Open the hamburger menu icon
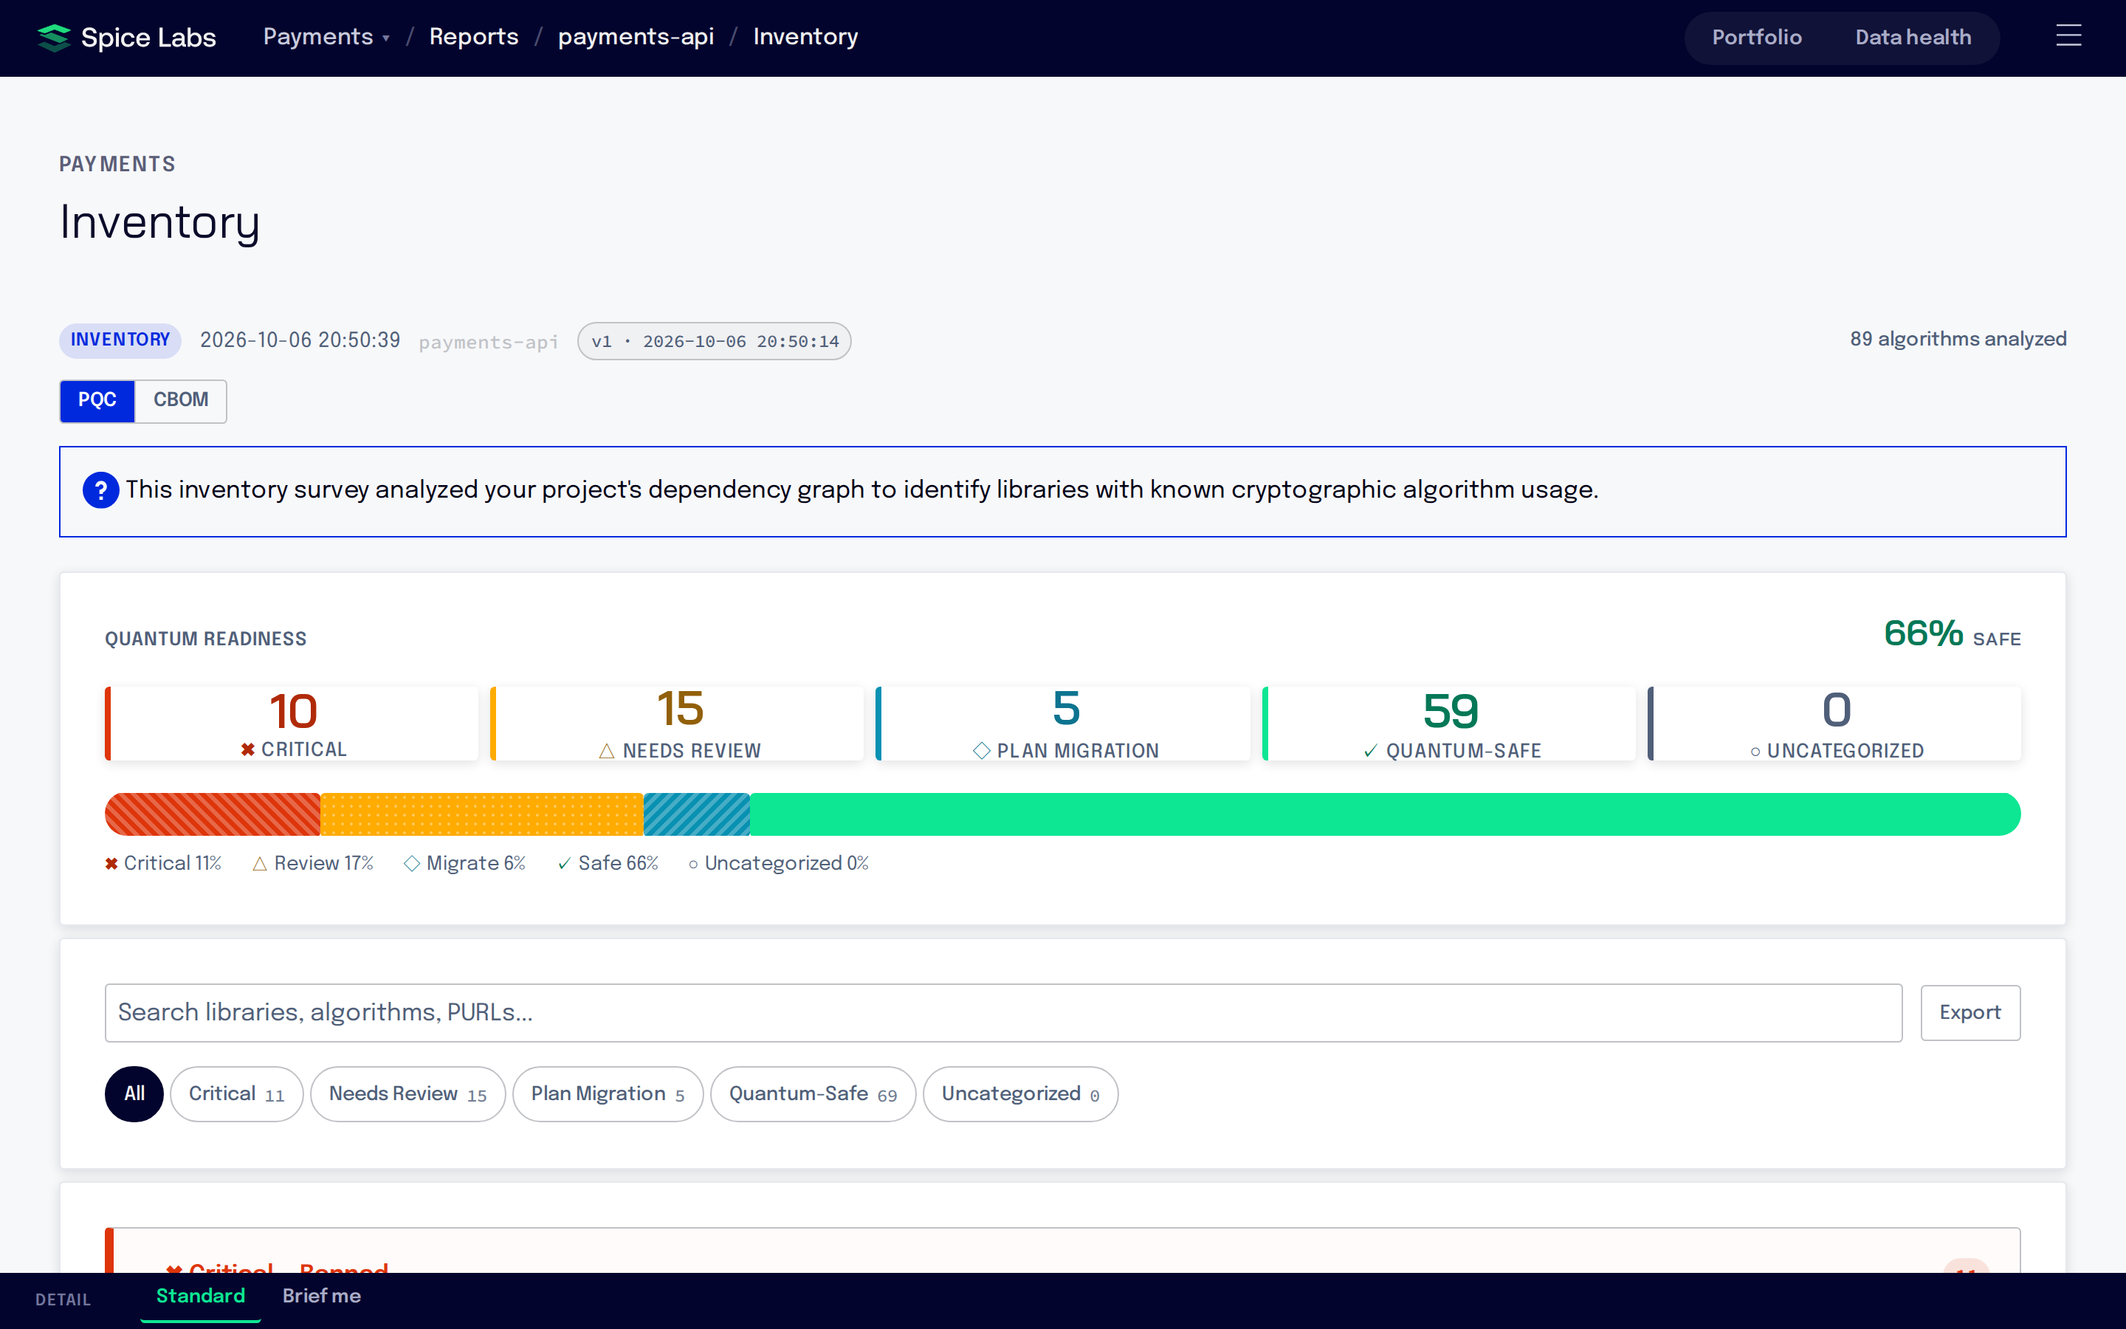2126x1329 pixels. pos(2068,36)
